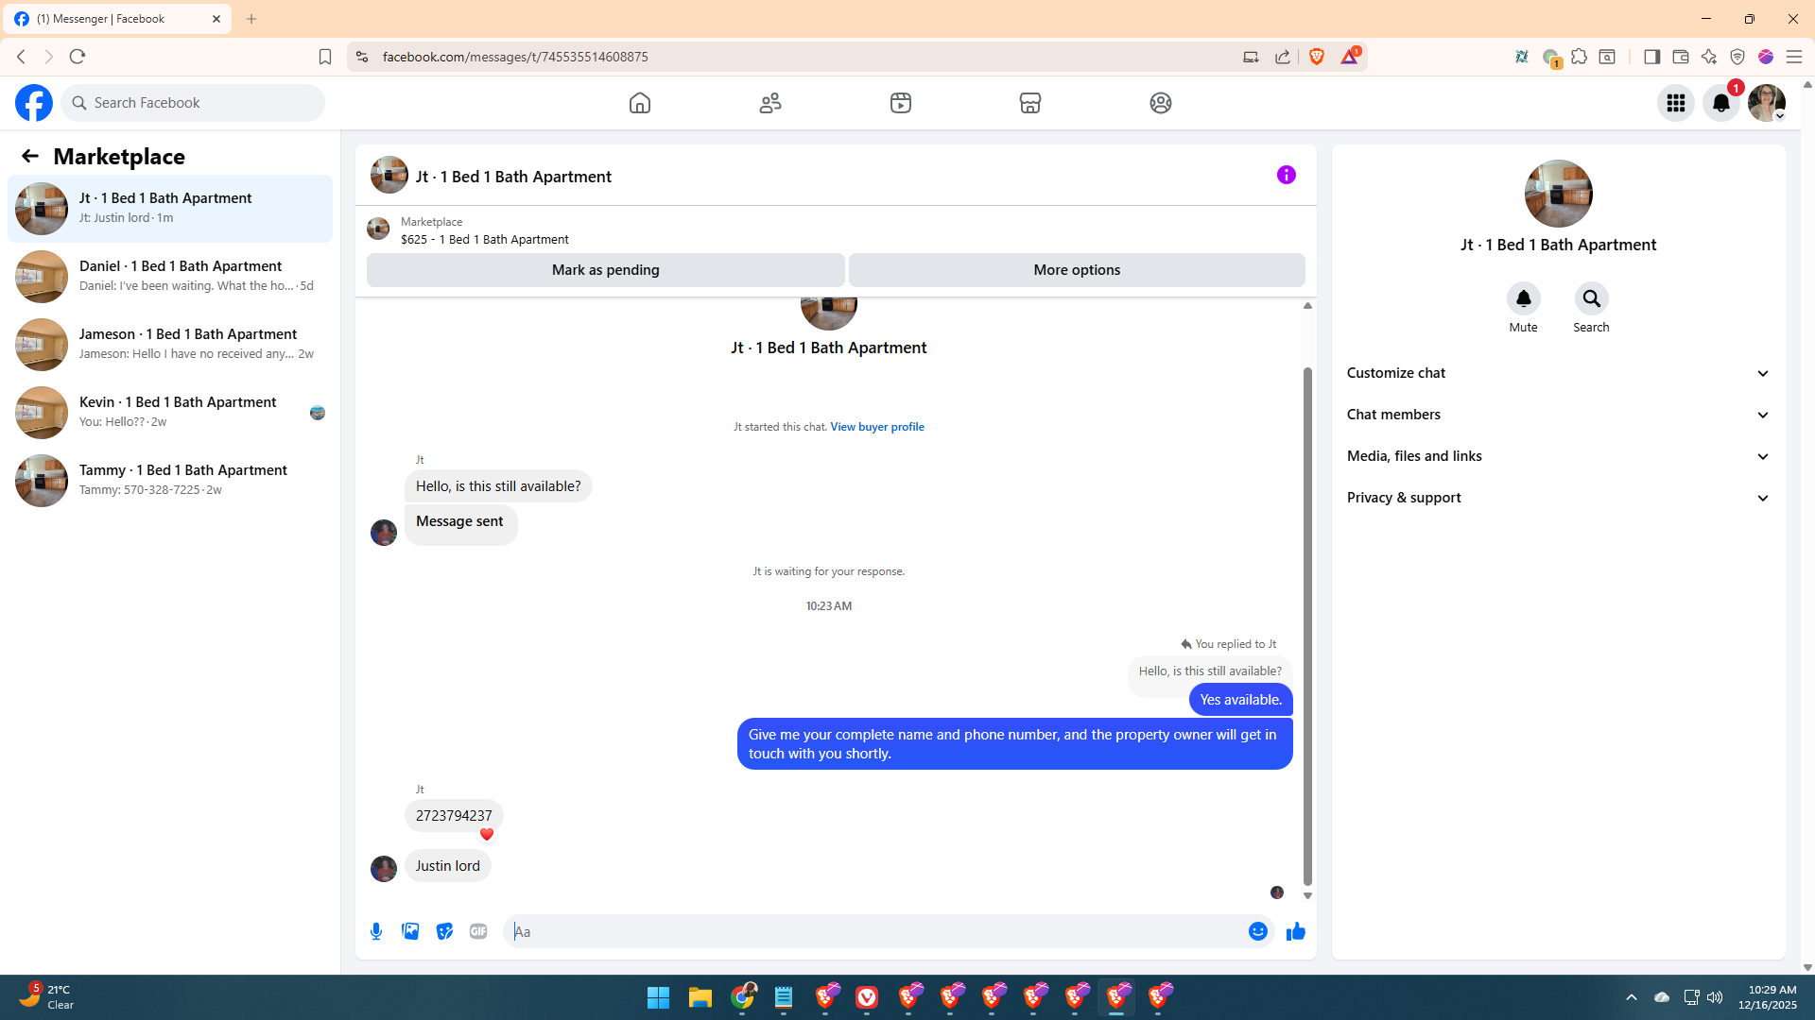Choose a sticker
Viewport: 1815px width, 1020px height.
tap(444, 931)
